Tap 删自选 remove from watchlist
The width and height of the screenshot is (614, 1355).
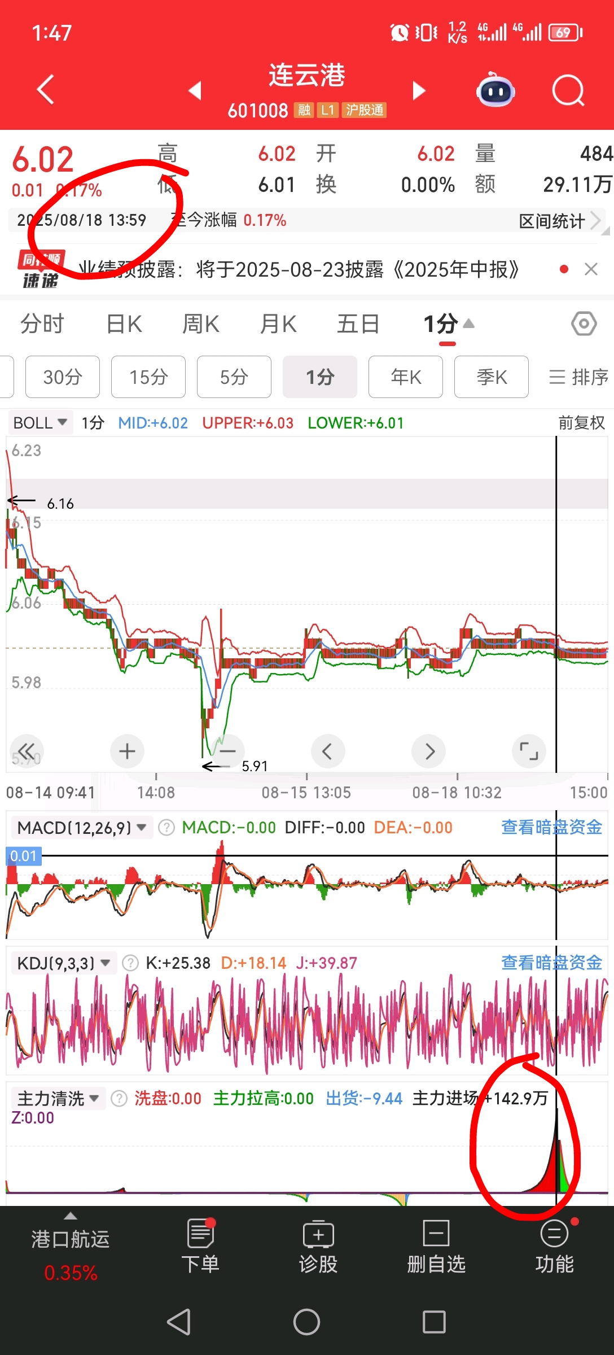coord(436,1247)
